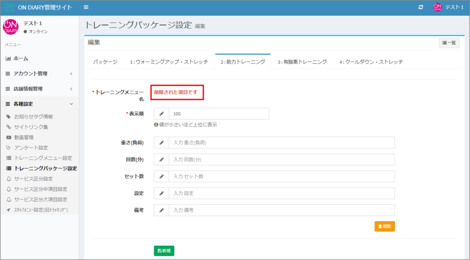This screenshot has height=260, width=470.
Task: Open 4:クールダウン・ストレッチ tab
Action: (371, 62)
